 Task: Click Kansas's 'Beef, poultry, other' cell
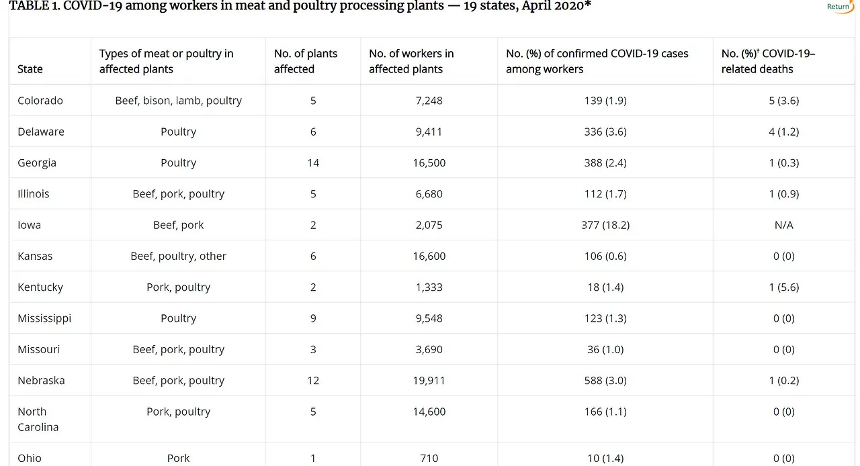(178, 256)
